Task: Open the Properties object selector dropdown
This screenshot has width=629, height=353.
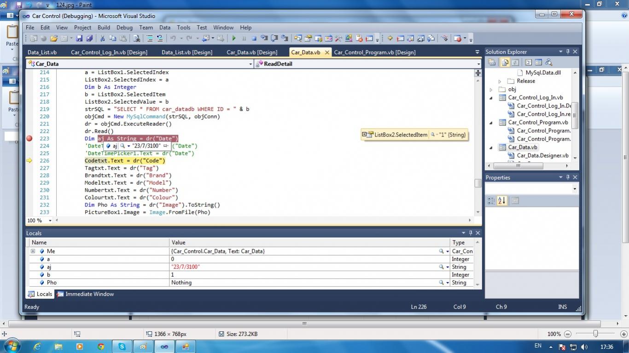Action: [x=575, y=189]
